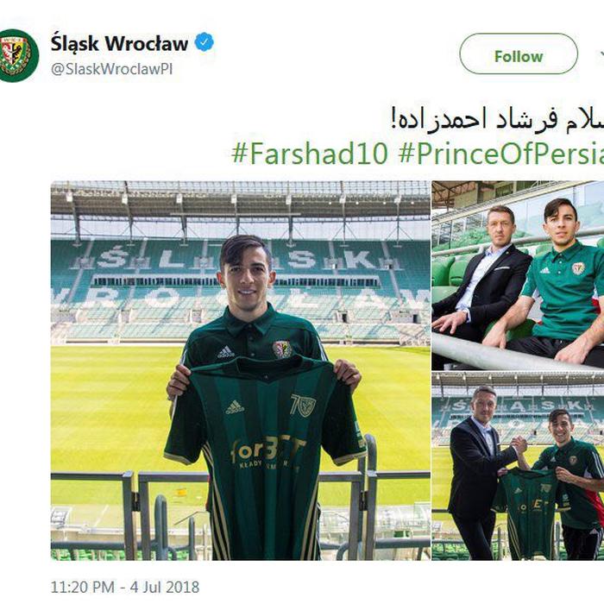
Task: Open the Śląsk Wrocław display name
Action: coord(119,43)
